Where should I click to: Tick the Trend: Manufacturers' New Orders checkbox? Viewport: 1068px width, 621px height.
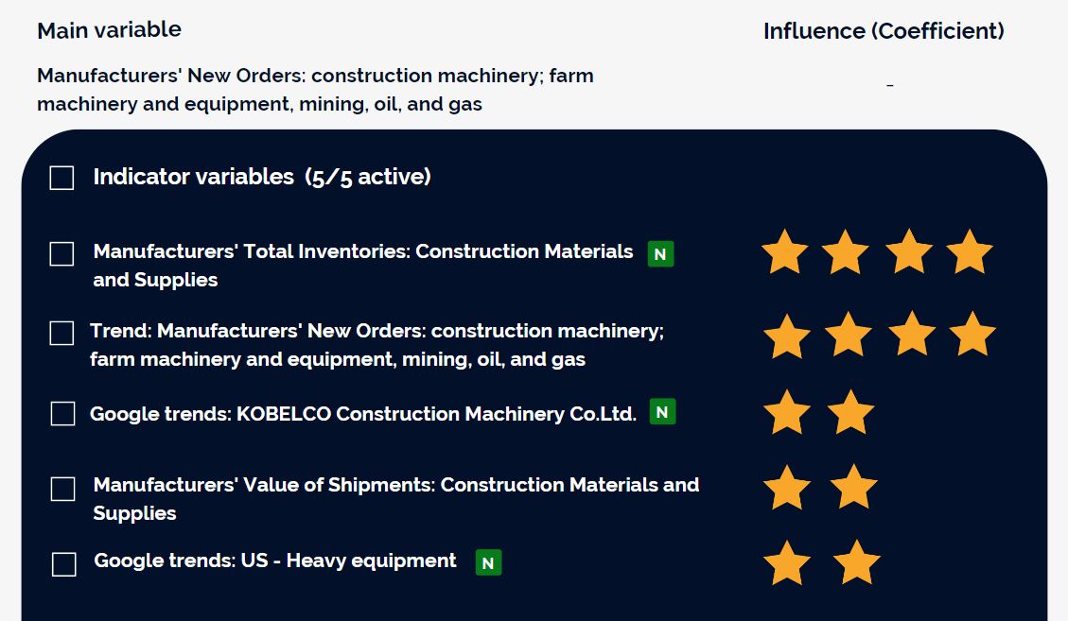[x=61, y=333]
